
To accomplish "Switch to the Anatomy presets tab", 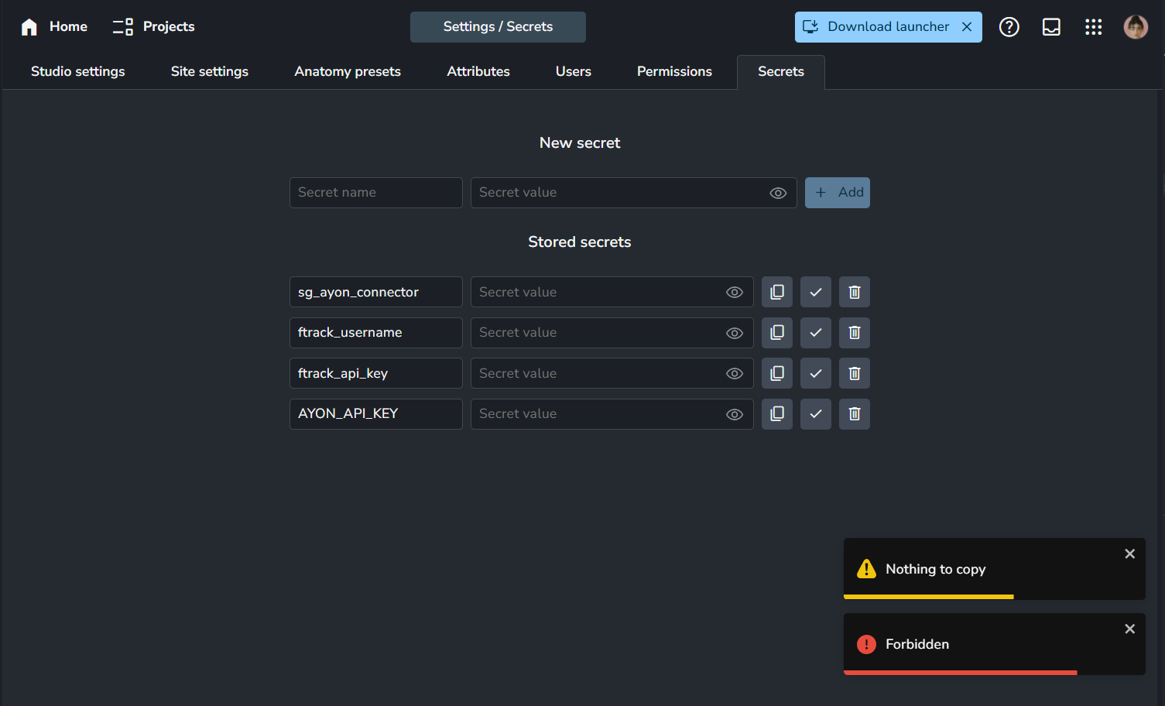I will coord(348,71).
